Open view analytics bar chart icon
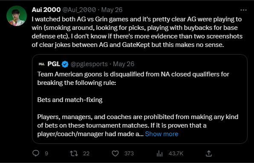 tap(159, 154)
